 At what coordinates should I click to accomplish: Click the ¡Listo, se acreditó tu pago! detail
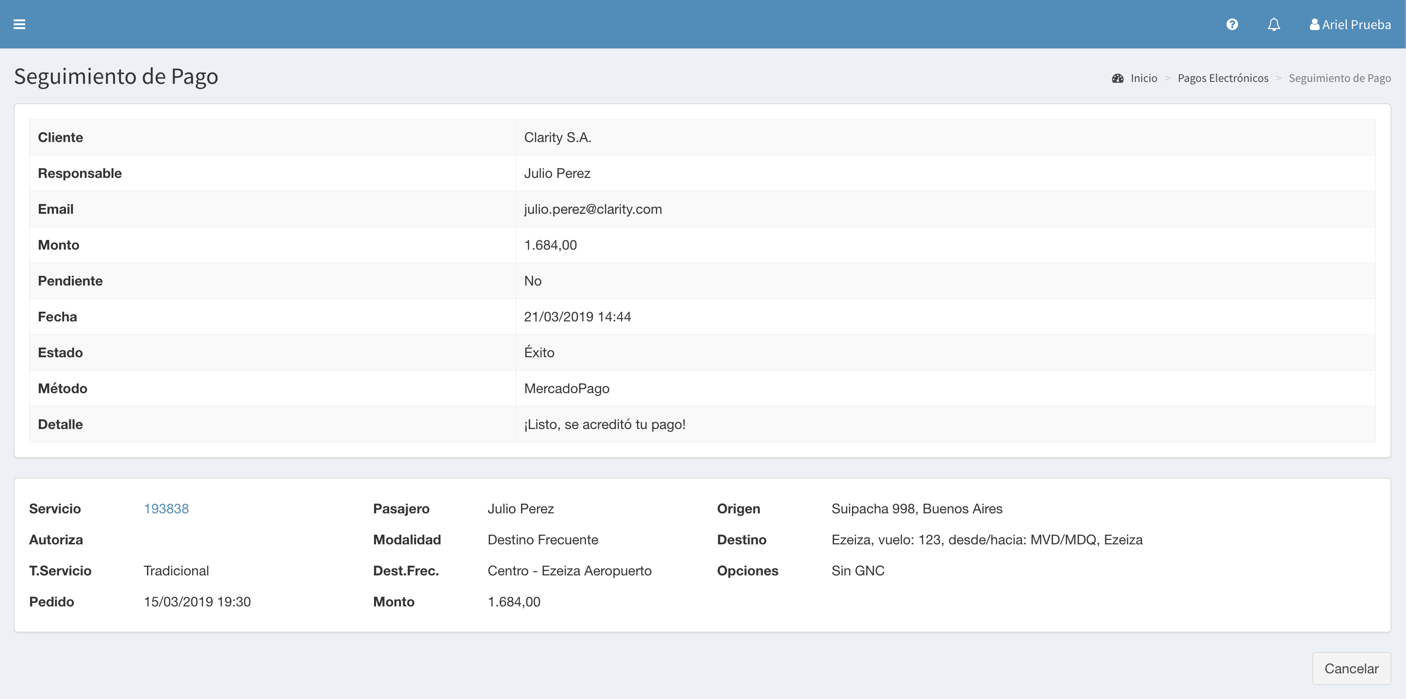(x=604, y=425)
